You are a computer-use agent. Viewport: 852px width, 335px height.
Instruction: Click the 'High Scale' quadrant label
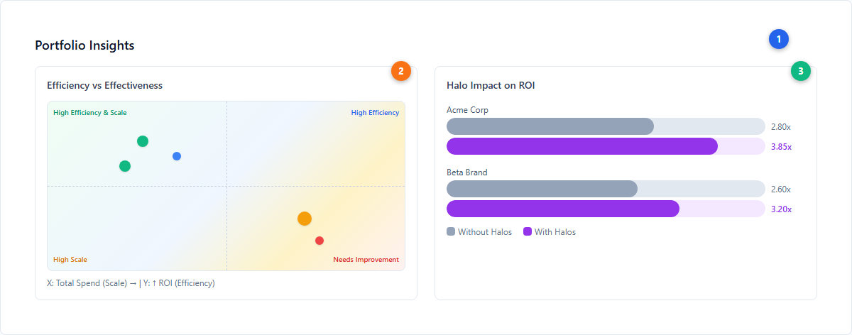point(70,260)
